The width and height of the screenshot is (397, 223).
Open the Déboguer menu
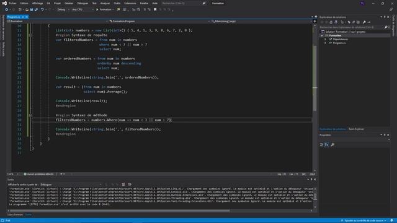click(x=83, y=3)
